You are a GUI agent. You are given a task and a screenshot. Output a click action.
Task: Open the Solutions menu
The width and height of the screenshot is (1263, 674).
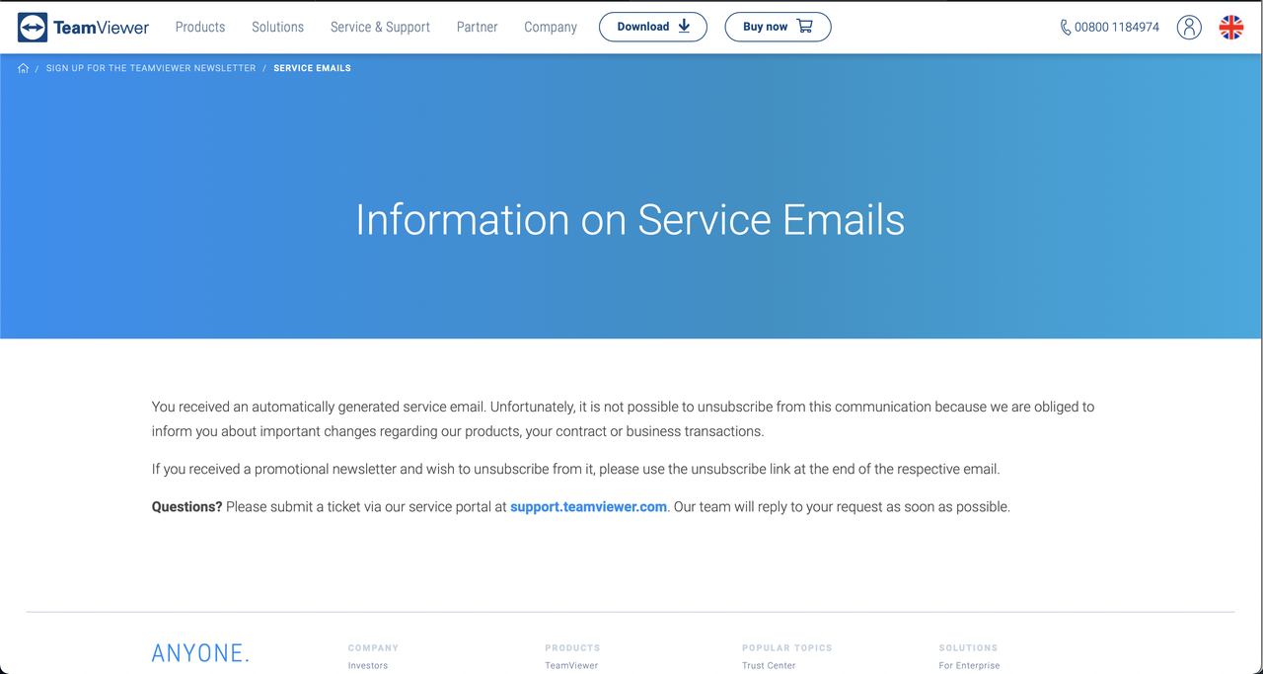click(x=277, y=27)
